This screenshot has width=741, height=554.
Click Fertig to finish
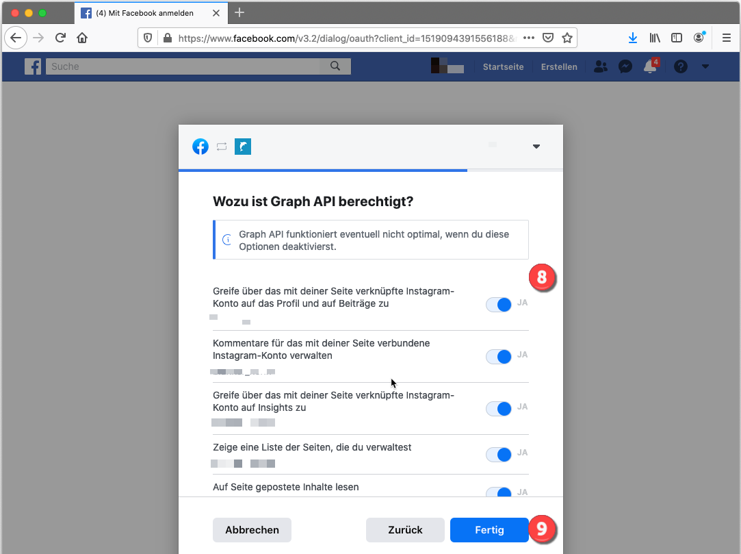click(489, 530)
